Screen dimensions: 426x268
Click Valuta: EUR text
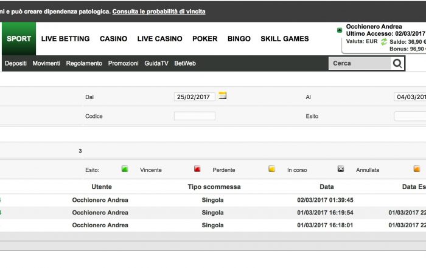362,41
